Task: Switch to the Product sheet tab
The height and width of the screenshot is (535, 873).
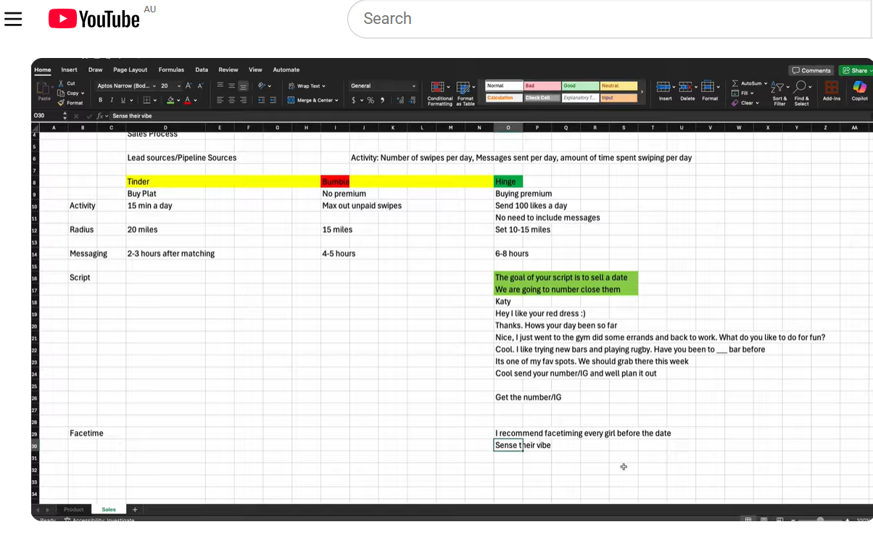Action: (x=74, y=510)
